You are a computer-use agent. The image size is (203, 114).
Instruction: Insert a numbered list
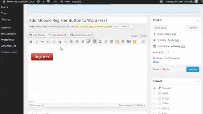54,42
